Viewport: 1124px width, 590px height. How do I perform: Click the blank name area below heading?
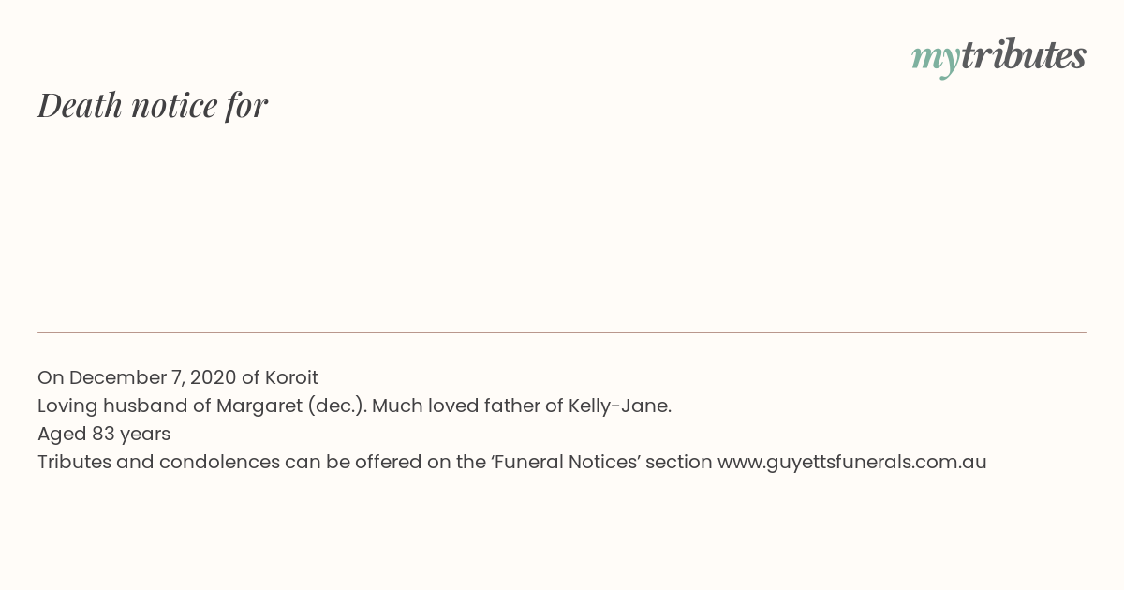point(562,225)
